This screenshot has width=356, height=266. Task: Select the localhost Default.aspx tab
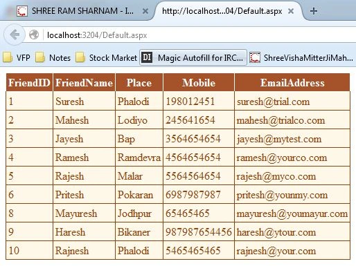point(222,11)
